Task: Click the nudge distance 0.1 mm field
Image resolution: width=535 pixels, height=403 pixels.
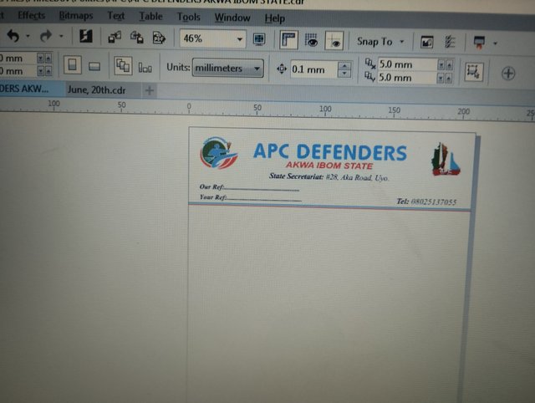Action: 314,69
